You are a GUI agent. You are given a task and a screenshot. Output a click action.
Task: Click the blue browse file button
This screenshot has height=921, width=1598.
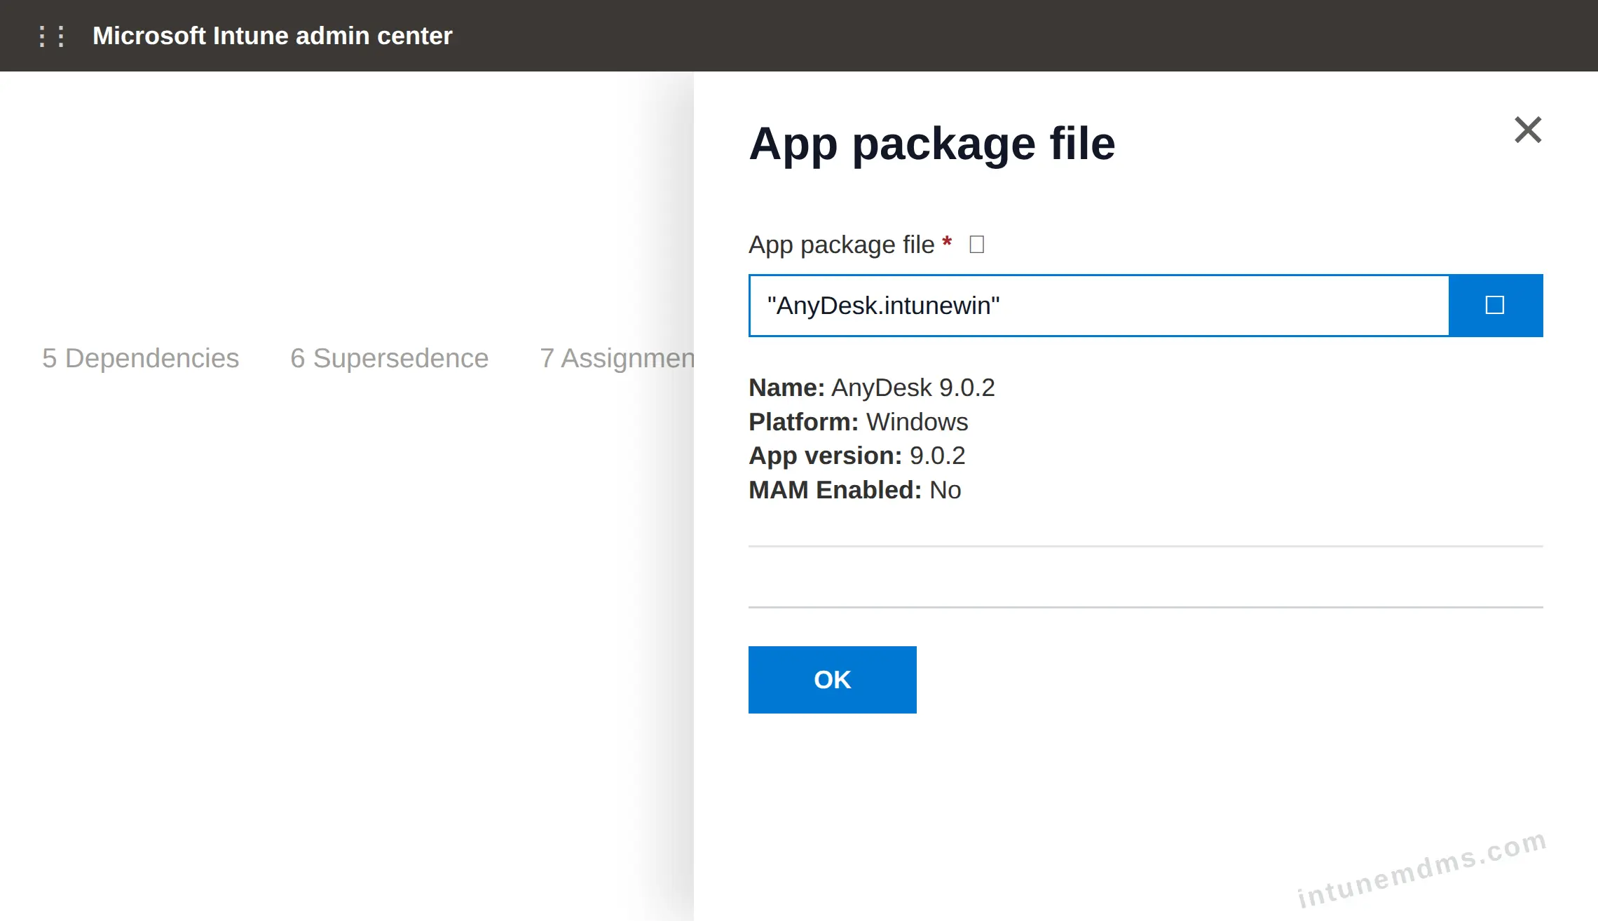pyautogui.click(x=1496, y=306)
